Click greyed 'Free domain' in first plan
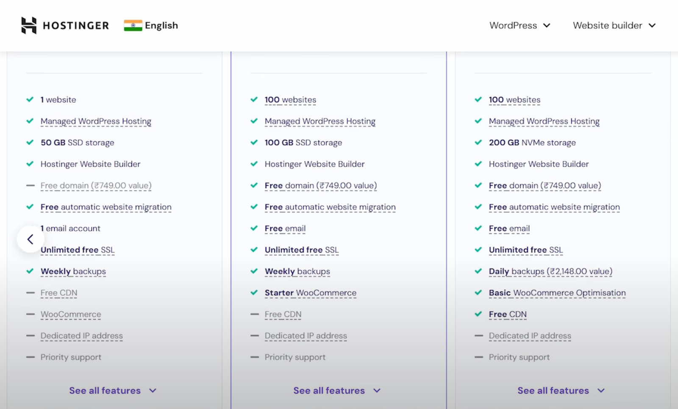This screenshot has width=678, height=409. point(96,185)
